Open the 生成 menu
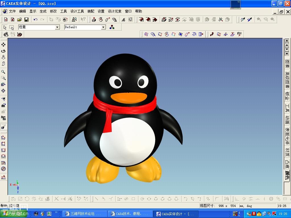 (x=43, y=11)
